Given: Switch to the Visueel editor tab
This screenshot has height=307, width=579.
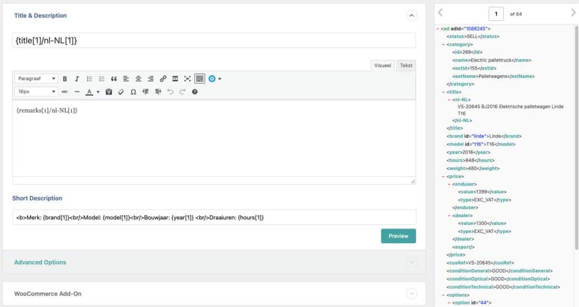Looking at the screenshot, I should [383, 66].
